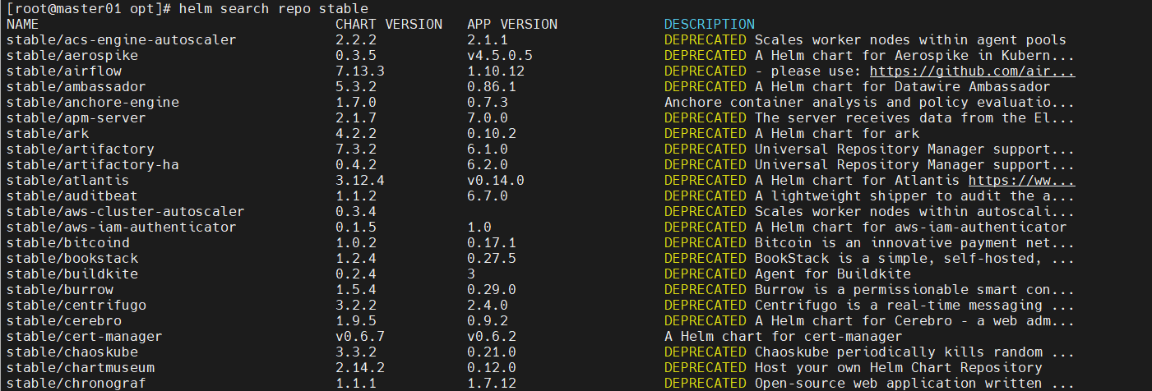Select app version 0.29.0 of burrow
Screen dimensions: 1152x391
[492, 289]
